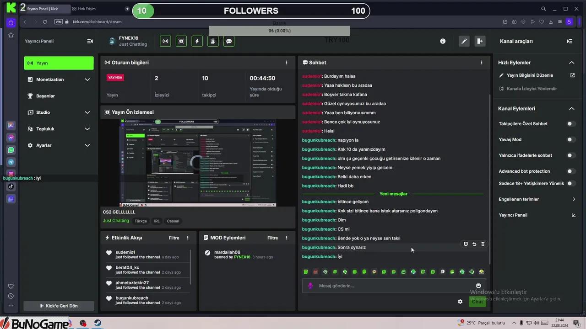The height and width of the screenshot is (329, 586).
Task: Toggle the VPN badge in address bar
Action: [x=58, y=21]
